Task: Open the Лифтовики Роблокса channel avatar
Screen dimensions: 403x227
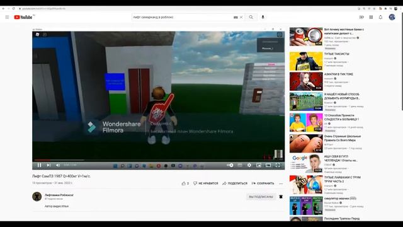Action: click(x=37, y=197)
